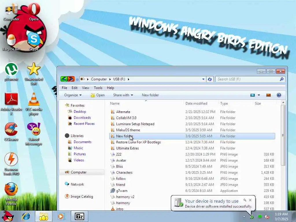The width and height of the screenshot is (296, 222).
Task: Open the File menu
Action: pos(64,88)
